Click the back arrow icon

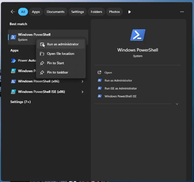point(13,12)
